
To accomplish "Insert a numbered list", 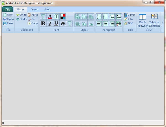I will 106,17.
